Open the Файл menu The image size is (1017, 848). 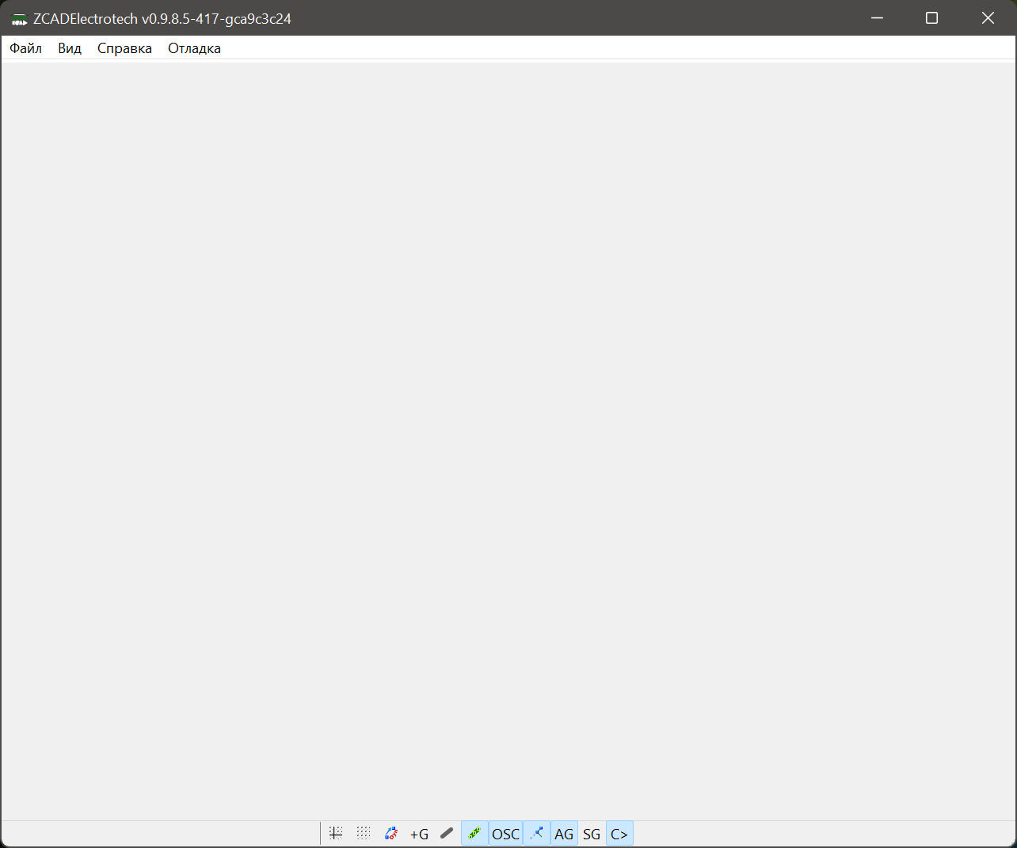click(25, 48)
